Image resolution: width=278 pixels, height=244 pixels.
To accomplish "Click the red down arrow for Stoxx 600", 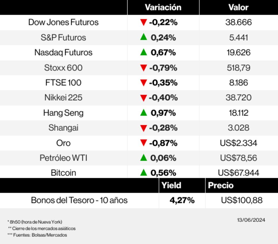I will coord(143,68).
